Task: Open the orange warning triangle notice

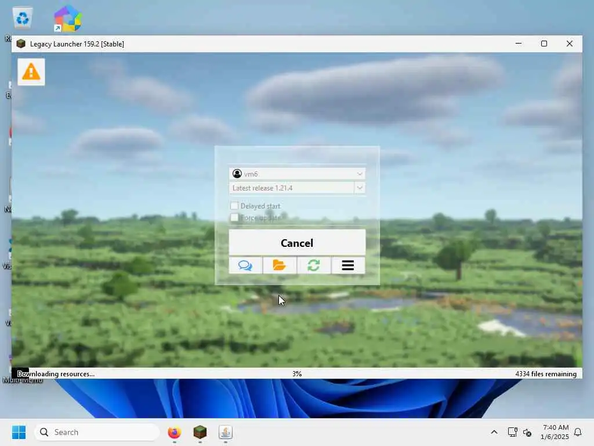Action: [x=31, y=71]
